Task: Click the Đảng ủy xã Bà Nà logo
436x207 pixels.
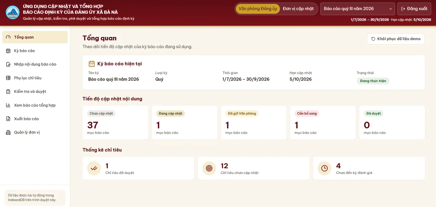Action: pyautogui.click(x=13, y=12)
